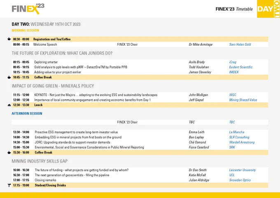Click the 17:15 - 19:00 time slot
Viewport: 280px width, 198px height.
click(x=21, y=185)
